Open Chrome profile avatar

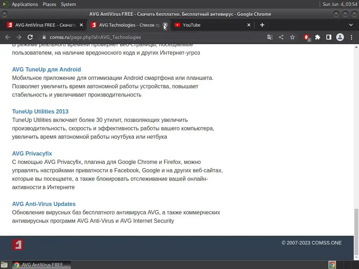pos(340,37)
